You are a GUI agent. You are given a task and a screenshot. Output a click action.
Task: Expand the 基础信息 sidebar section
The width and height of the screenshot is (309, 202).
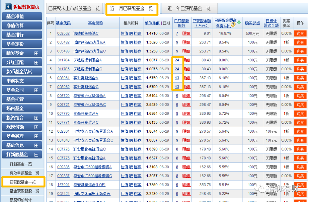coord(36,146)
